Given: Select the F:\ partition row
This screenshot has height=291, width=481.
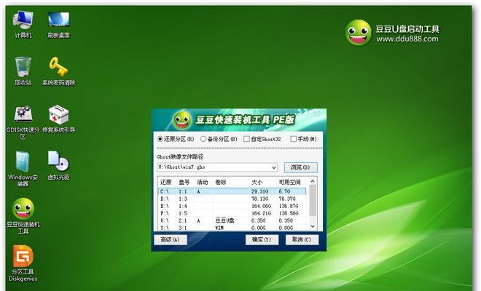Looking at the screenshot, I should (232, 213).
